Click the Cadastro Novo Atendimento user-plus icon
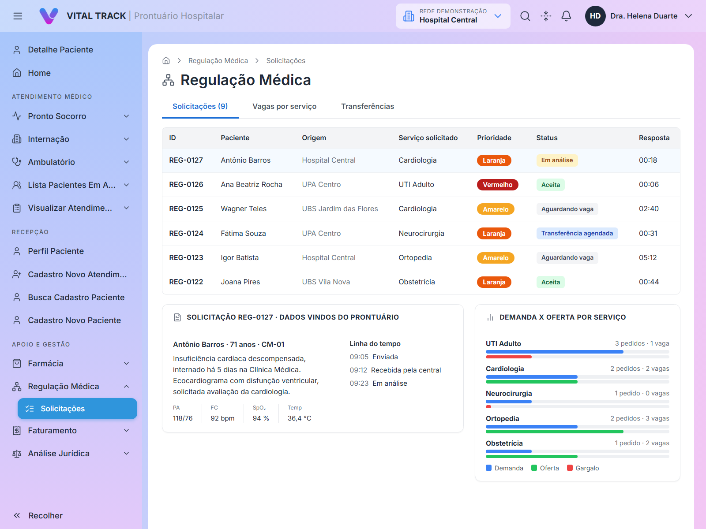 tap(17, 274)
